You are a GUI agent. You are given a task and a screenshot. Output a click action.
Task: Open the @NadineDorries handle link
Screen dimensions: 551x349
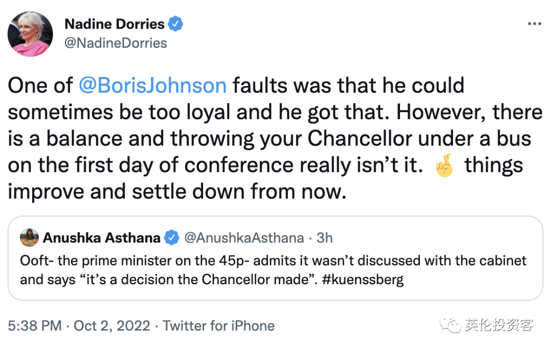coord(116,43)
